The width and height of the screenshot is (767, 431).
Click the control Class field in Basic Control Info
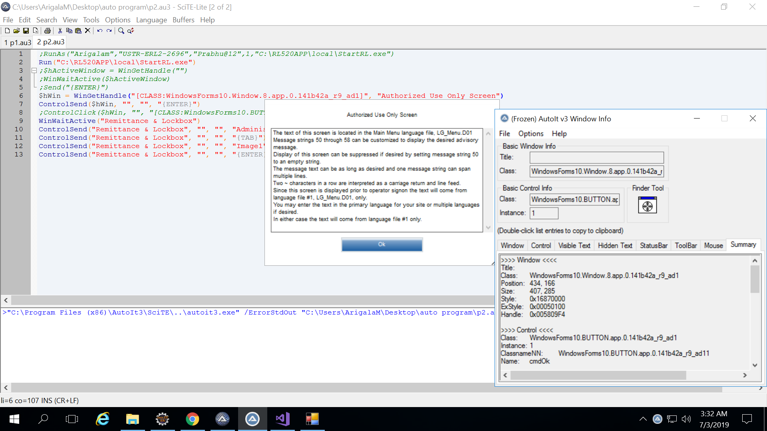[575, 200]
